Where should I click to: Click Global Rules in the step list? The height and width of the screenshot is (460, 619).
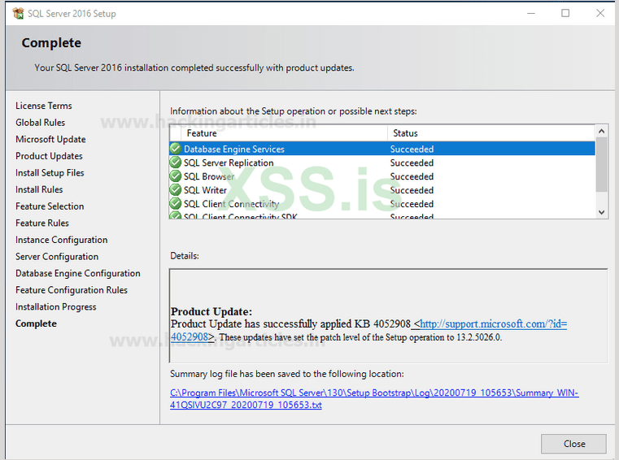pyautogui.click(x=41, y=123)
